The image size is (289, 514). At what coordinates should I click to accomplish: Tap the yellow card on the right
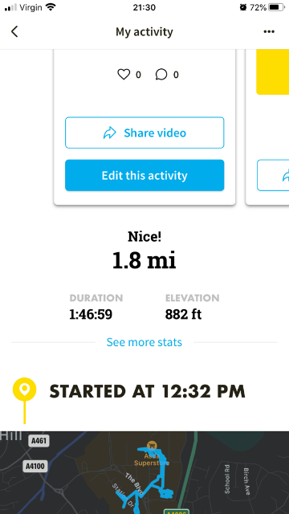[x=273, y=71]
